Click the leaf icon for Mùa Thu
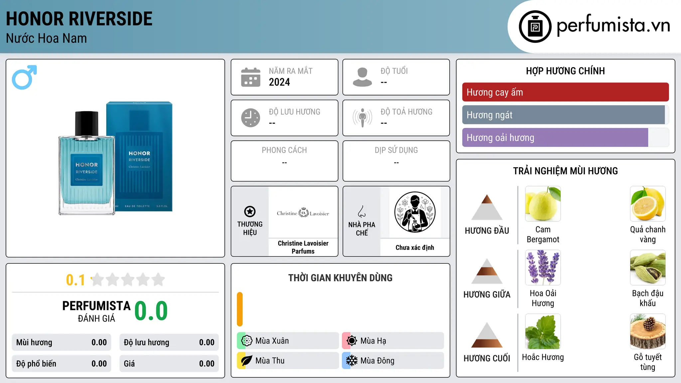This screenshot has width=681, height=383. pos(247,361)
